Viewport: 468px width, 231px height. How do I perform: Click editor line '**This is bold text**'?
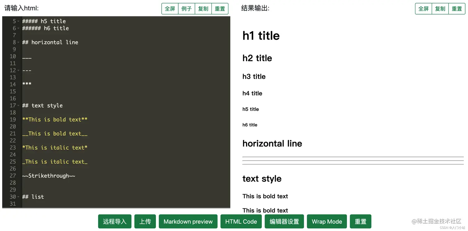click(55, 120)
